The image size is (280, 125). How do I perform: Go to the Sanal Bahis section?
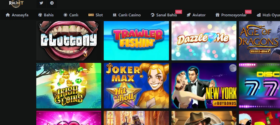pyautogui.click(x=164, y=15)
